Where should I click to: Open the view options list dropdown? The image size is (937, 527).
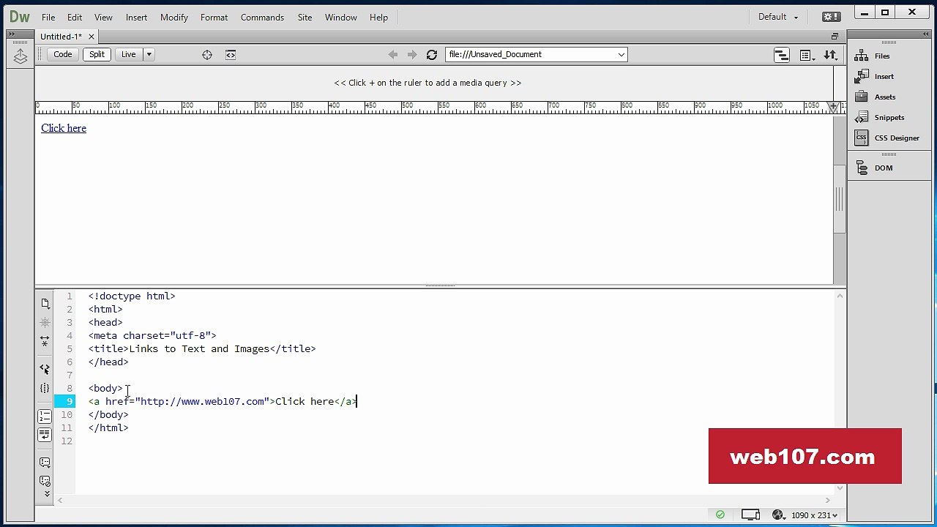[x=807, y=55]
